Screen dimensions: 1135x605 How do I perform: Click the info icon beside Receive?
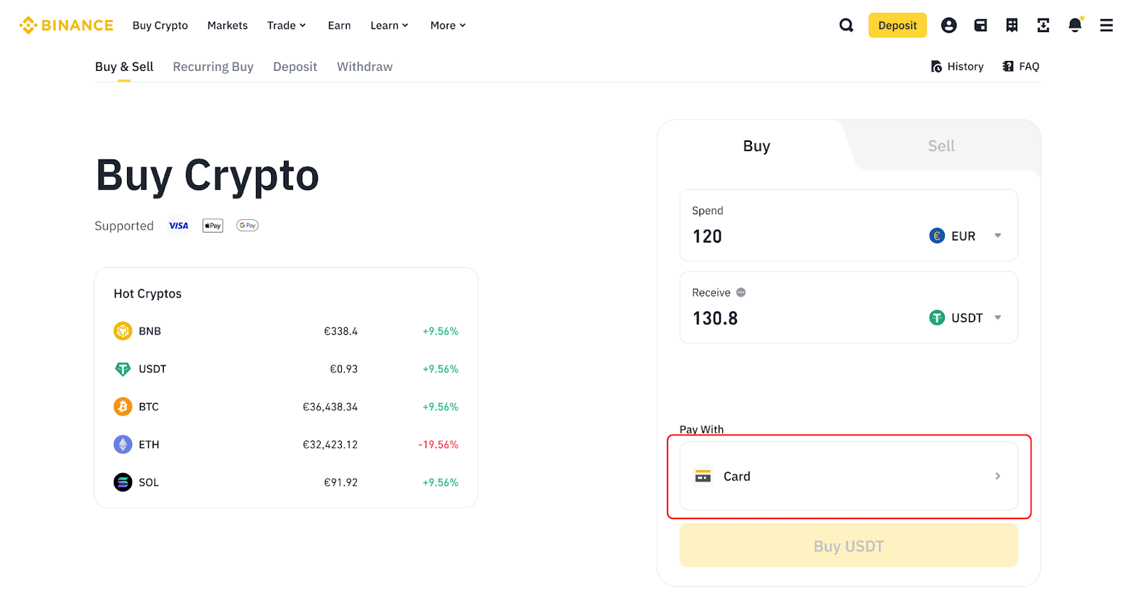pyautogui.click(x=741, y=292)
